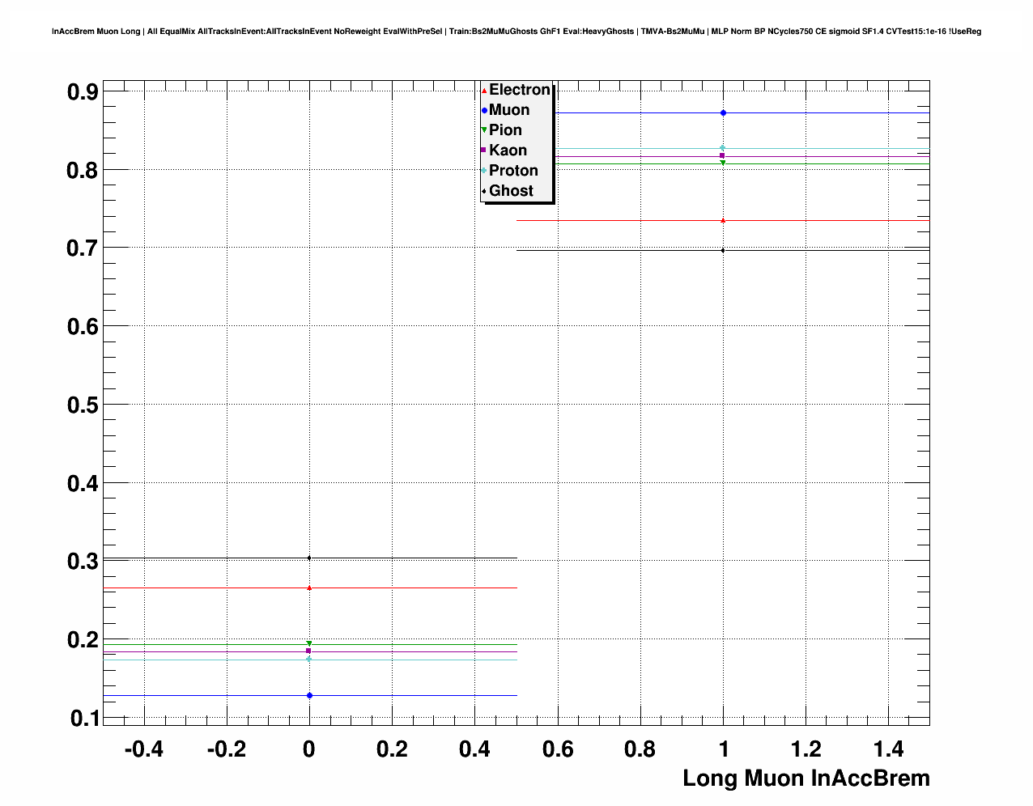The width and height of the screenshot is (1033, 806).
Task: Select the purple Kaon square legend marker
Action: [484, 151]
